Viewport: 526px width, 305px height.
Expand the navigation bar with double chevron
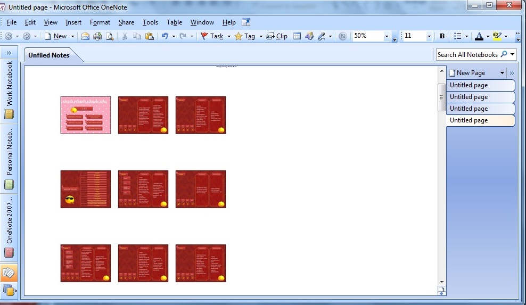tap(9, 53)
